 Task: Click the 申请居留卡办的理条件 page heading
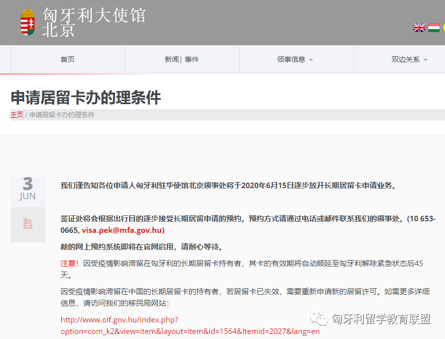(86, 98)
